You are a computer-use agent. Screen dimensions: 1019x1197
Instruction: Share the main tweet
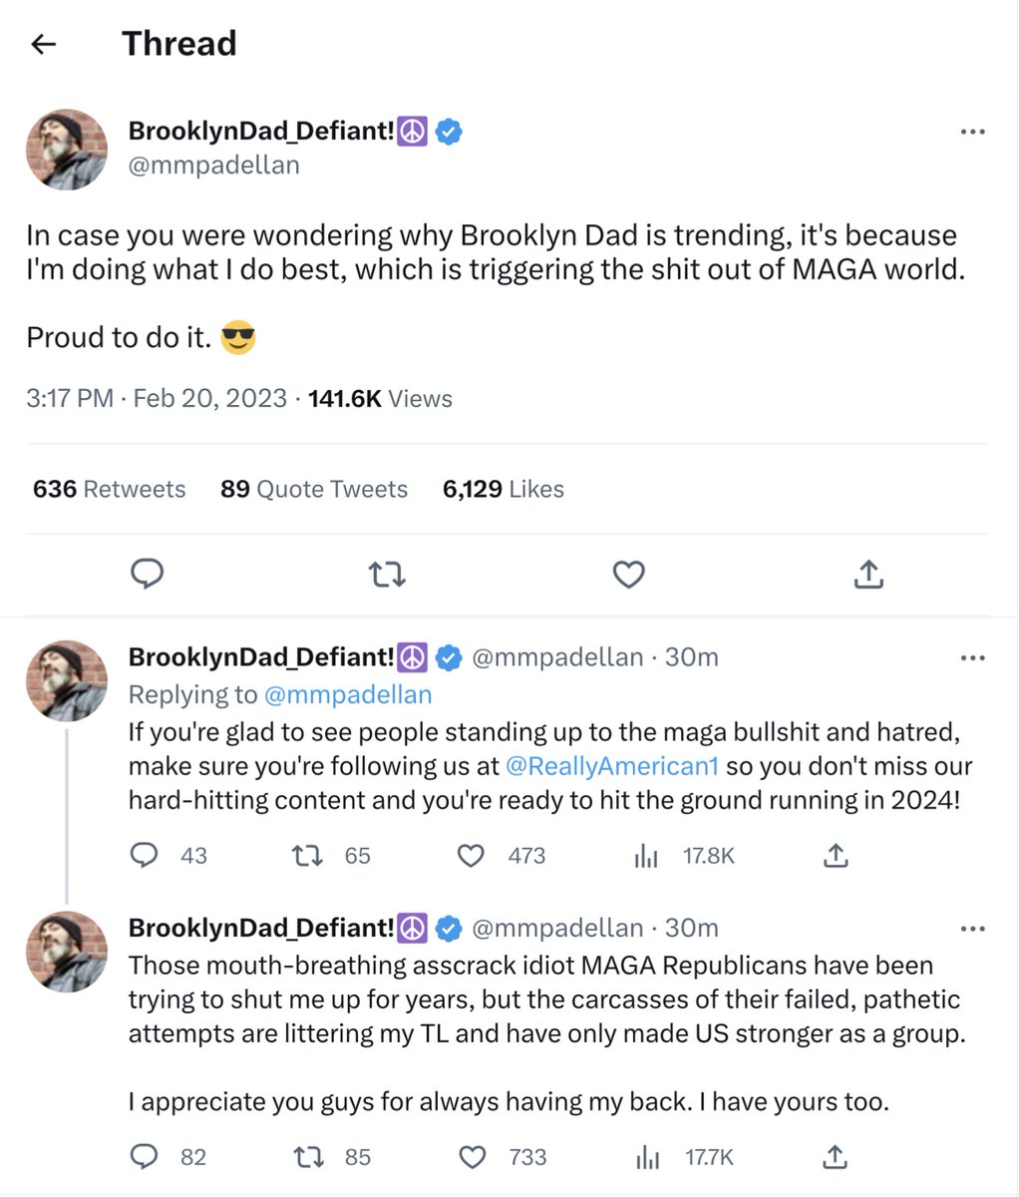click(868, 574)
